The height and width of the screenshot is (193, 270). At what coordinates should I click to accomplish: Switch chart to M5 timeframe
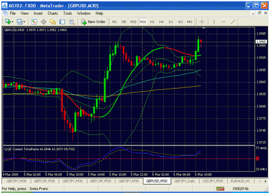click(124, 22)
